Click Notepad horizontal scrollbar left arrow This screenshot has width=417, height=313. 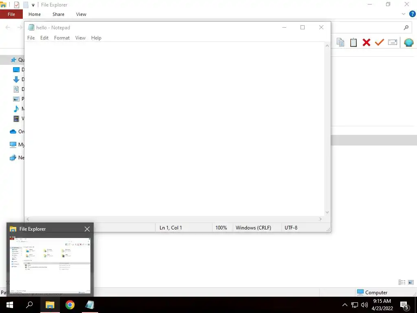28,219
